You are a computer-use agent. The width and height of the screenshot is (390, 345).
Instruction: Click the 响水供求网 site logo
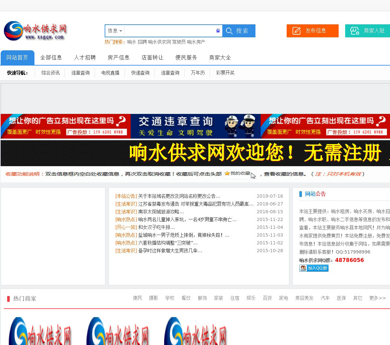click(35, 31)
